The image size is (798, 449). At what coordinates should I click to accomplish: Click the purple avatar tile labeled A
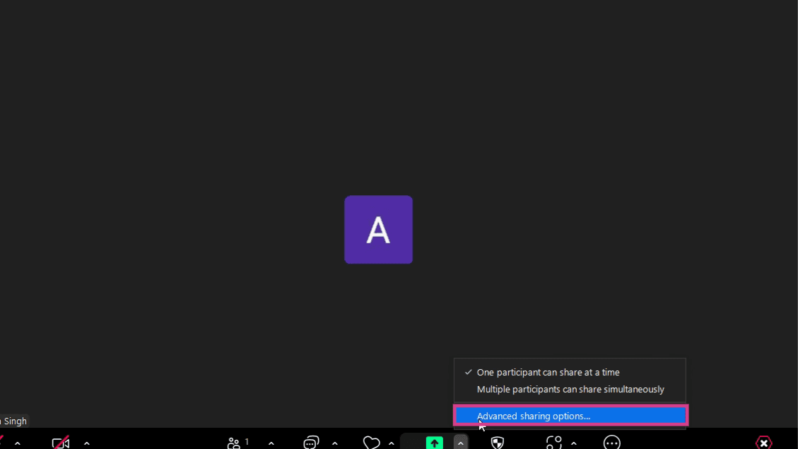pos(378,230)
